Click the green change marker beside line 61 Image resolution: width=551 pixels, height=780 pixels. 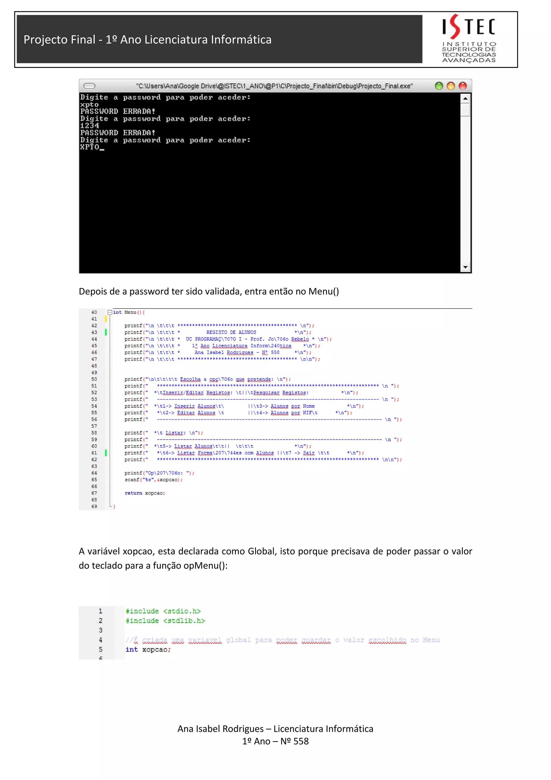coord(106,453)
